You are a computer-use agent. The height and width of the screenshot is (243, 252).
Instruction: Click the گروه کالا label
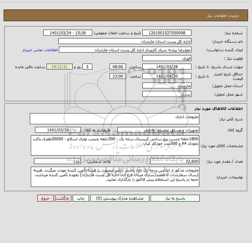(235, 130)
